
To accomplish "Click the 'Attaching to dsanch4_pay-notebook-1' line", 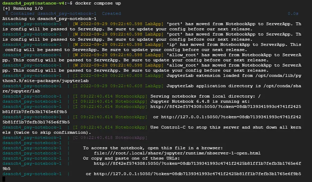I will (49, 19).
